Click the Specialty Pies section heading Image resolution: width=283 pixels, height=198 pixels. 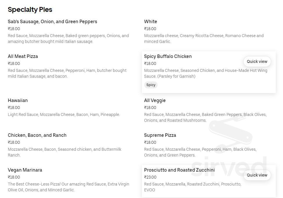click(30, 10)
